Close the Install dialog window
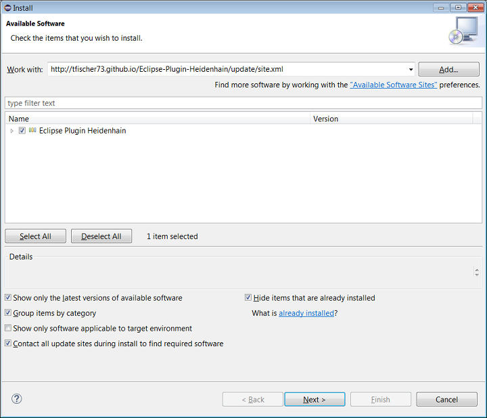 (476, 7)
